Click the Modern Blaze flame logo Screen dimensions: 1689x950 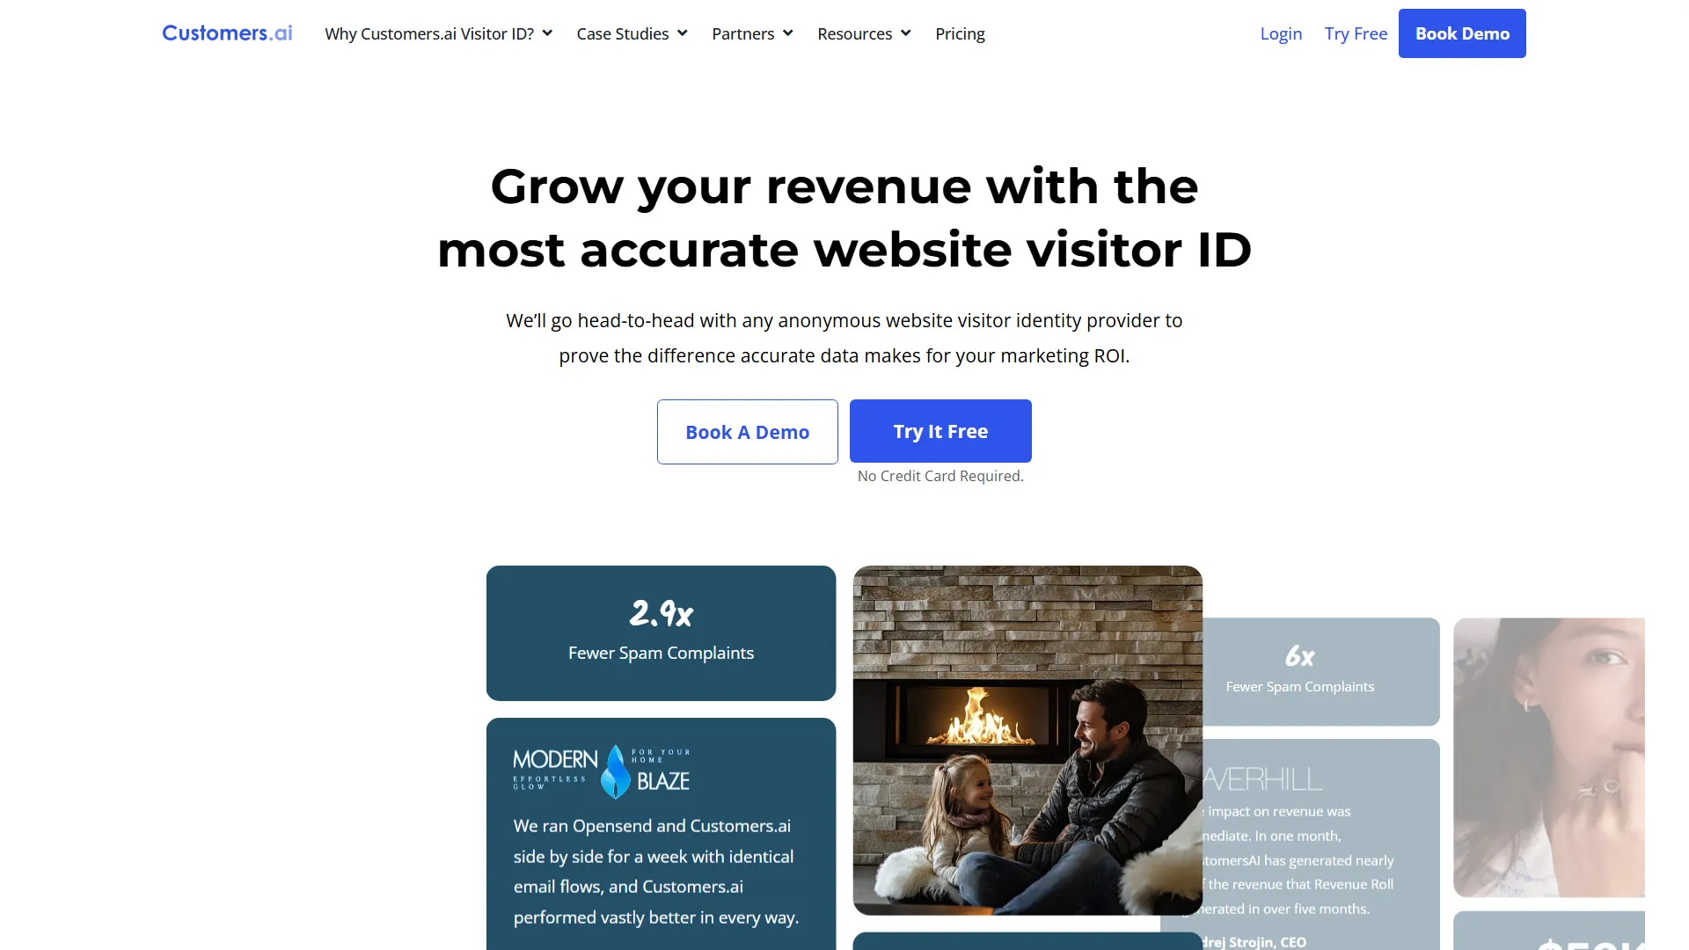tap(616, 771)
